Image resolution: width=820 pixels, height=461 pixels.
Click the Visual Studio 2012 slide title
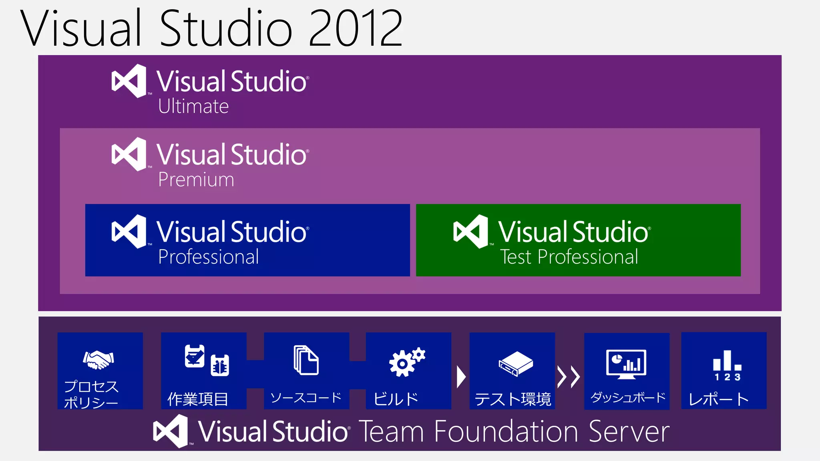pos(211,28)
